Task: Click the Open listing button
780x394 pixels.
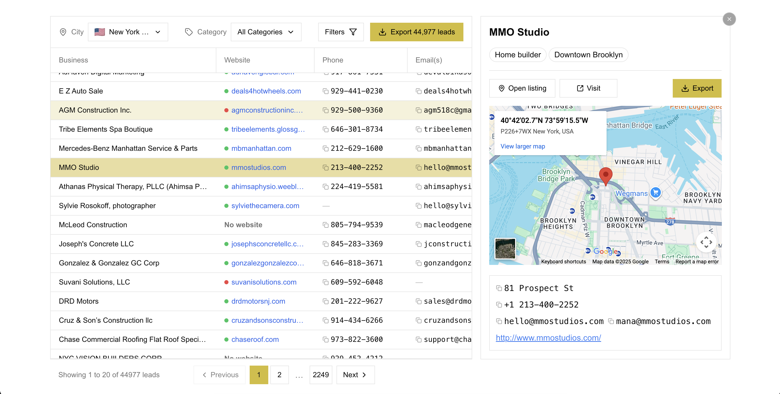Action: tap(522, 88)
